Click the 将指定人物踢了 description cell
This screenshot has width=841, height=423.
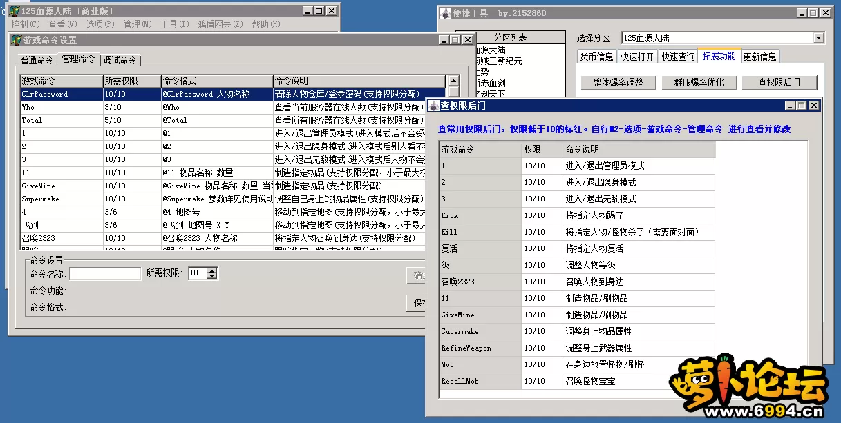639,215
